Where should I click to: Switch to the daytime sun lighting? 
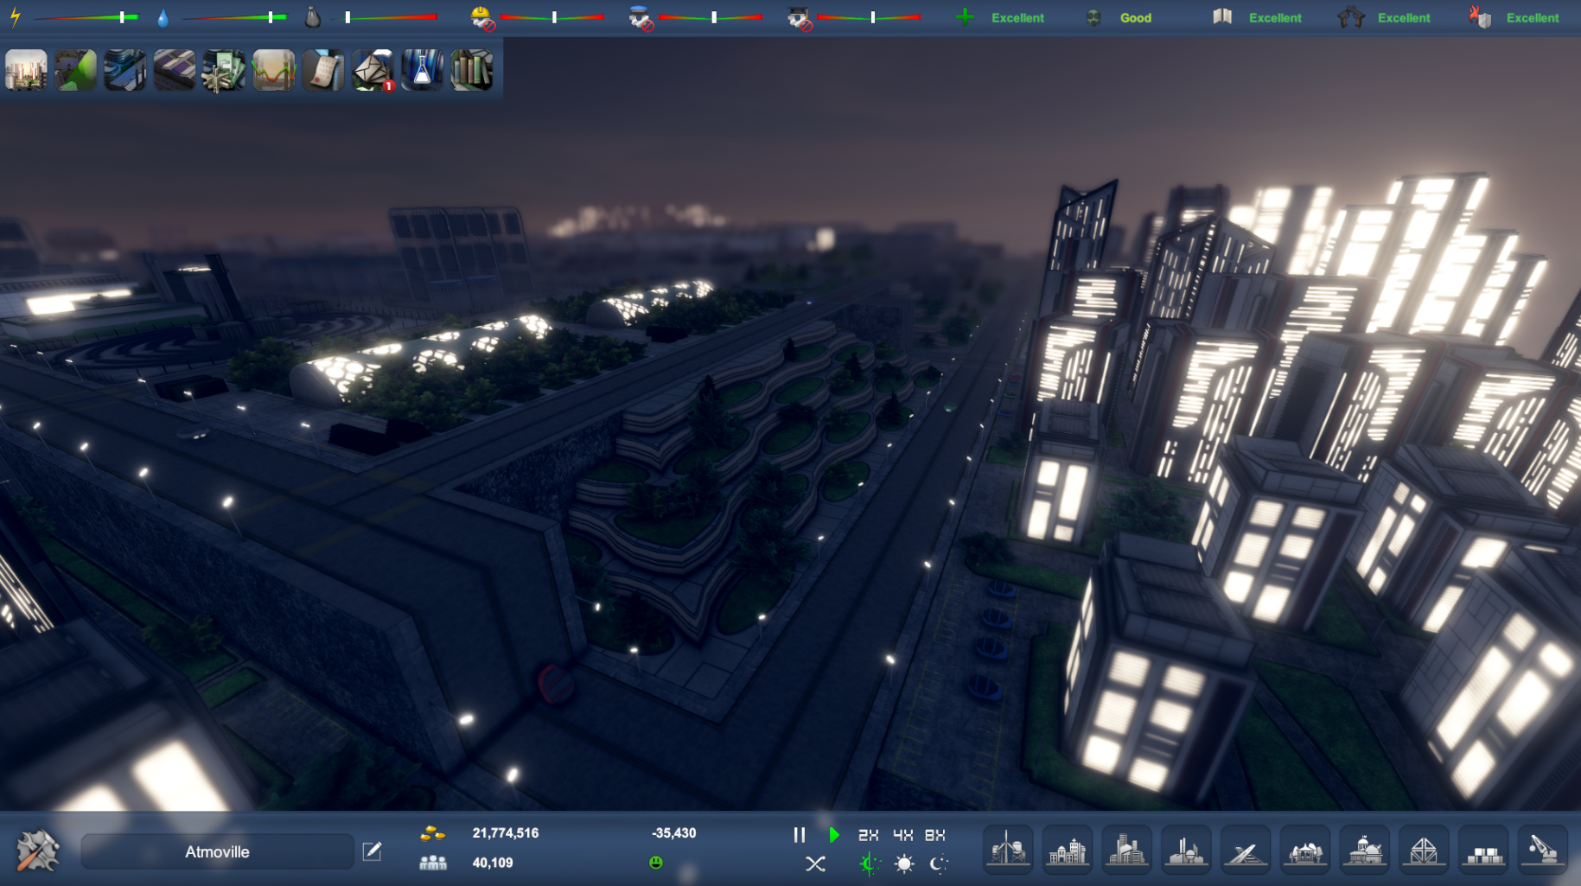904,864
